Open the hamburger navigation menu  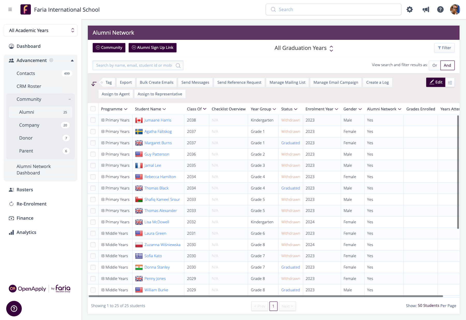[10, 9]
